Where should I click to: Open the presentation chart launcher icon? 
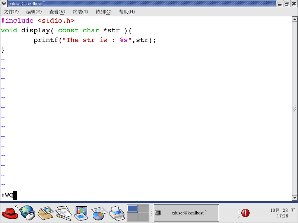81,213
